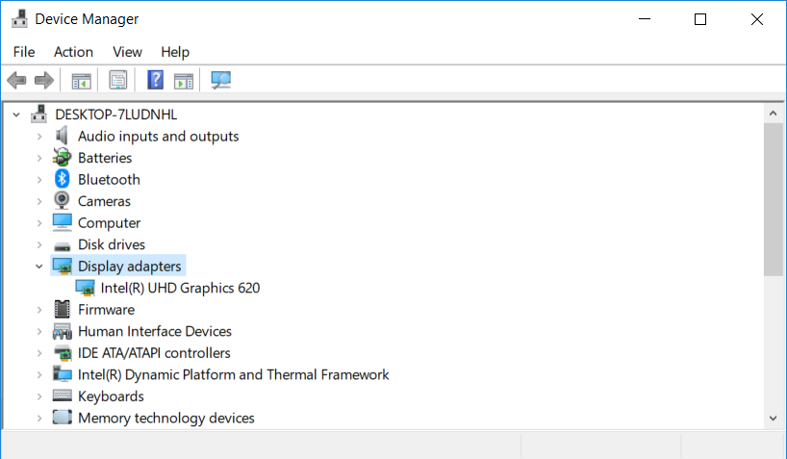Expand the Bluetooth chevron
787x459 pixels.
(39, 180)
